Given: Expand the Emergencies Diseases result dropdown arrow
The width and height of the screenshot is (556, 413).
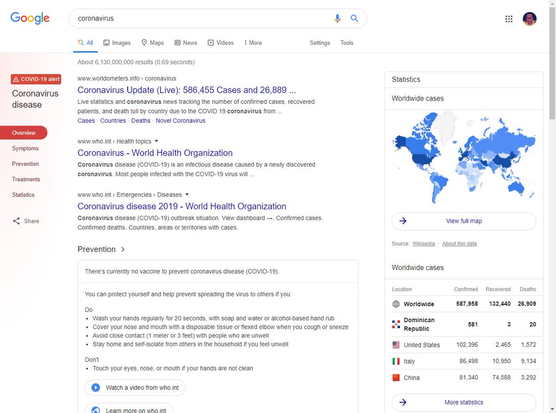Looking at the screenshot, I should pyautogui.click(x=187, y=194).
